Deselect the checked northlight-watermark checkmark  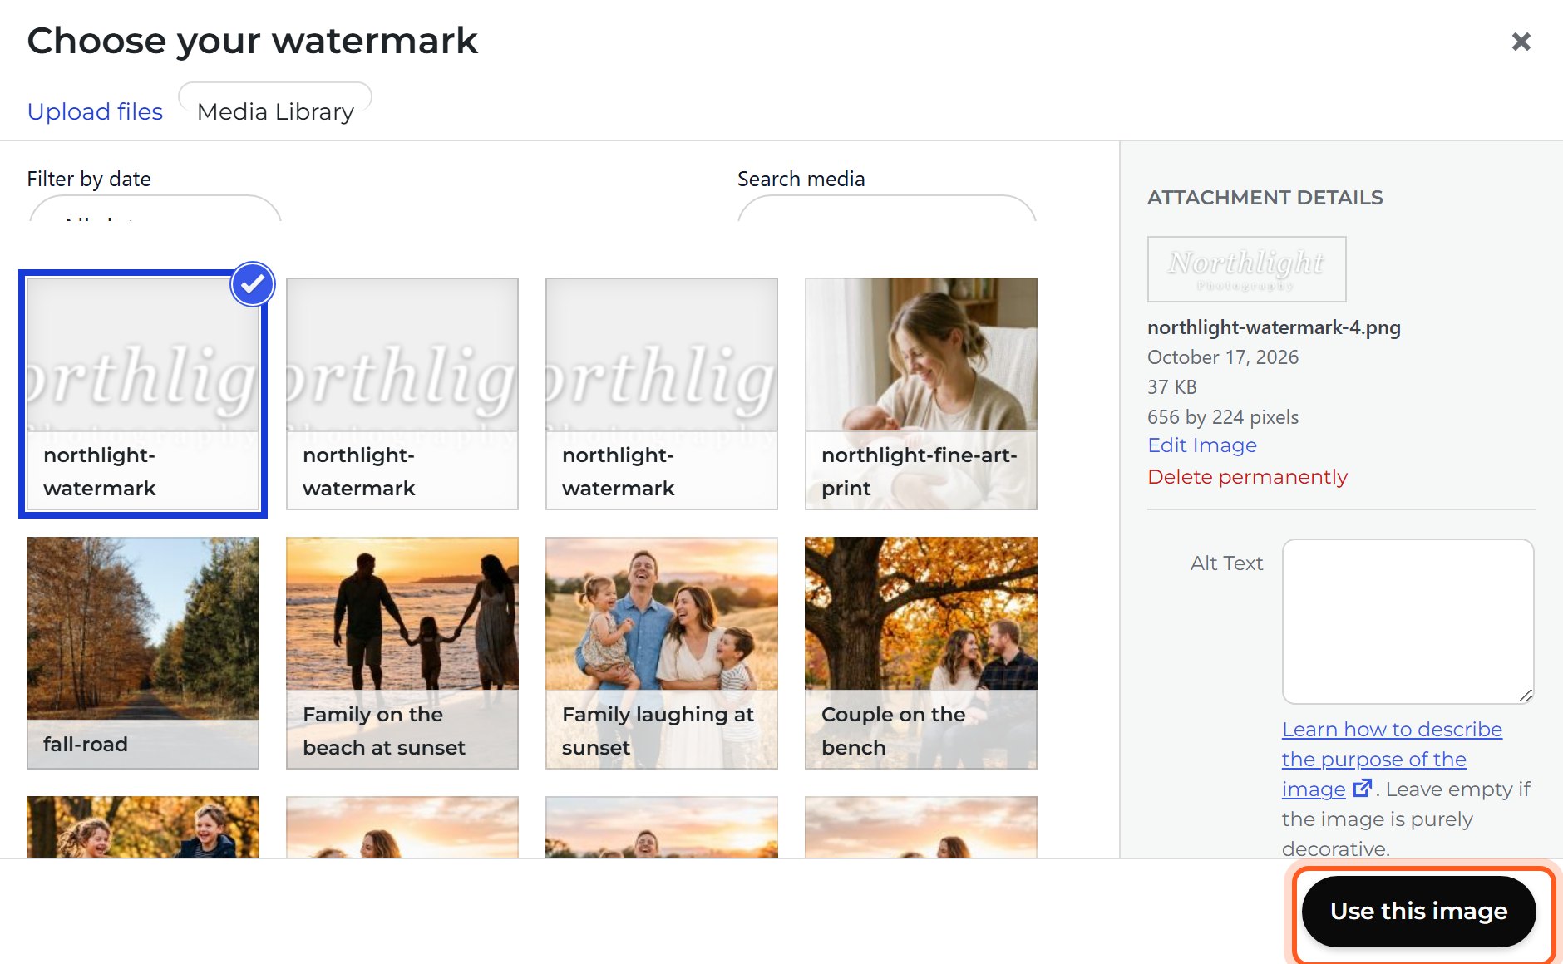coord(253,284)
